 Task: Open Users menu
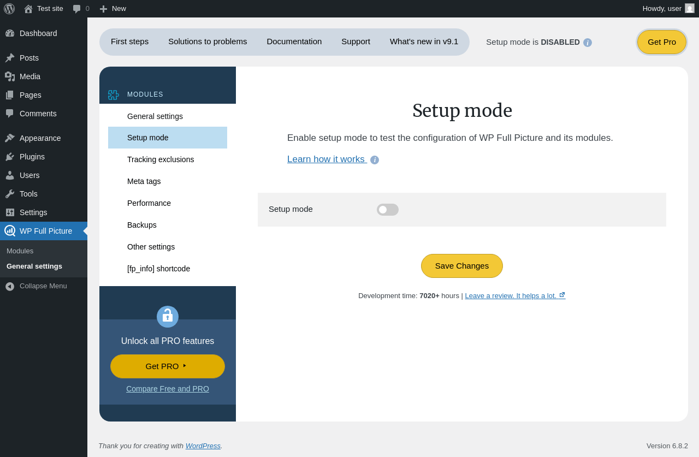tap(29, 175)
